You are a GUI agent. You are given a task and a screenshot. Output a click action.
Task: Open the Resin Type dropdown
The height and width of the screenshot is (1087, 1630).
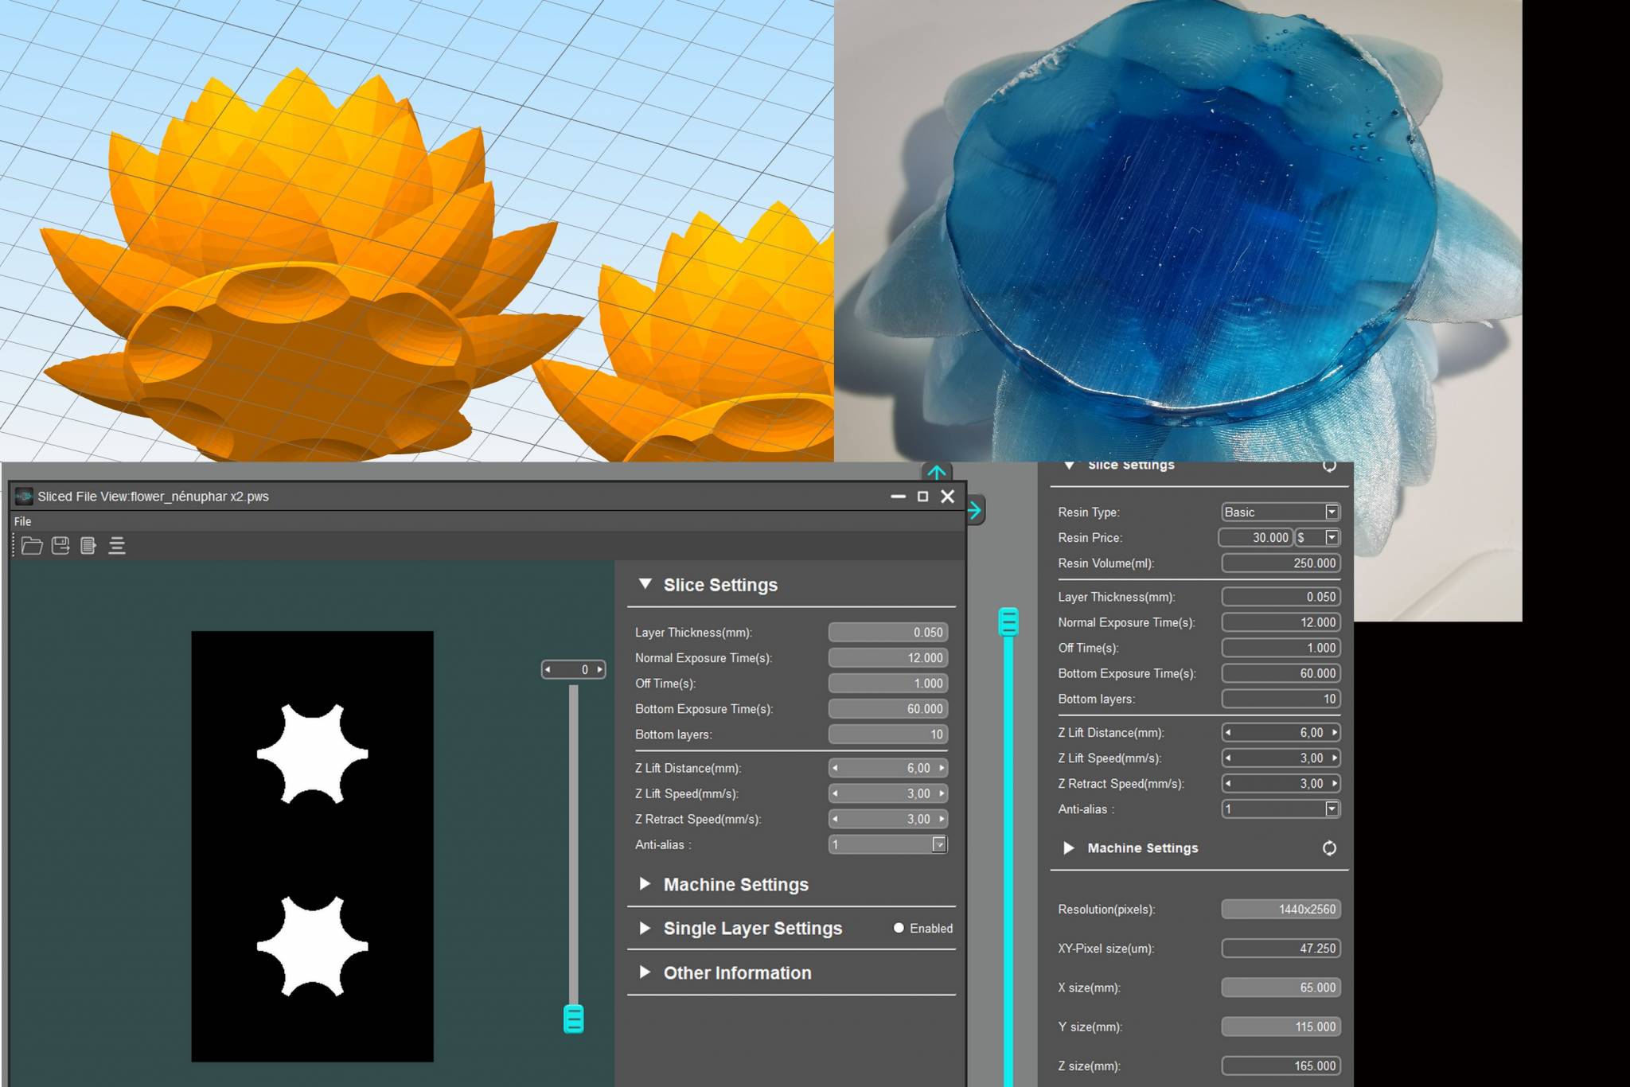[x=1281, y=512]
